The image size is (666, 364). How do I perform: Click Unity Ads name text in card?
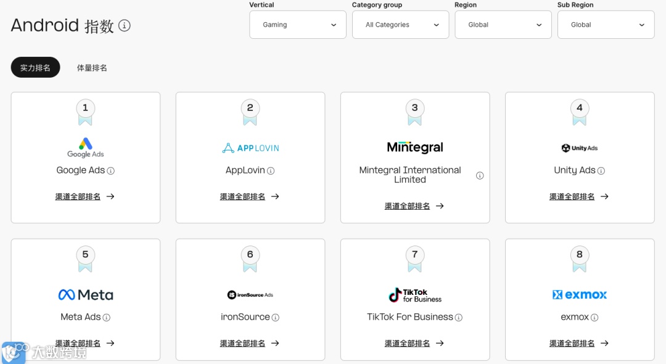pyautogui.click(x=575, y=170)
